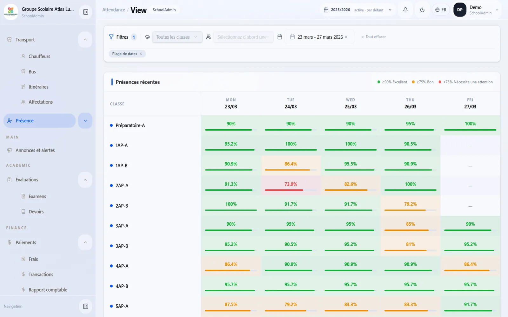Click the bottom Navigation panel icon
Image resolution: width=508 pixels, height=317 pixels.
tap(86, 306)
